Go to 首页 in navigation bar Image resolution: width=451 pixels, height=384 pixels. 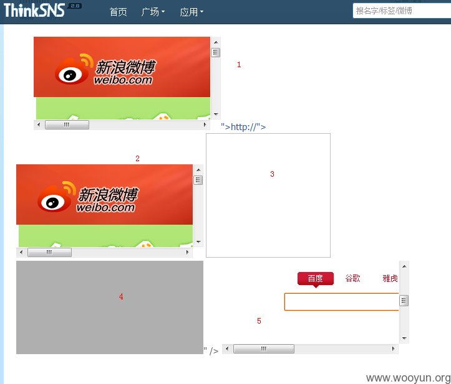[x=119, y=12]
